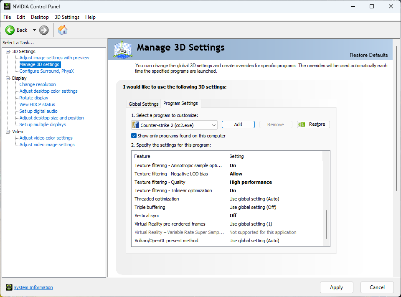This screenshot has width=401, height=297.
Task: Open the program selection dropdown
Action: pyautogui.click(x=213, y=124)
